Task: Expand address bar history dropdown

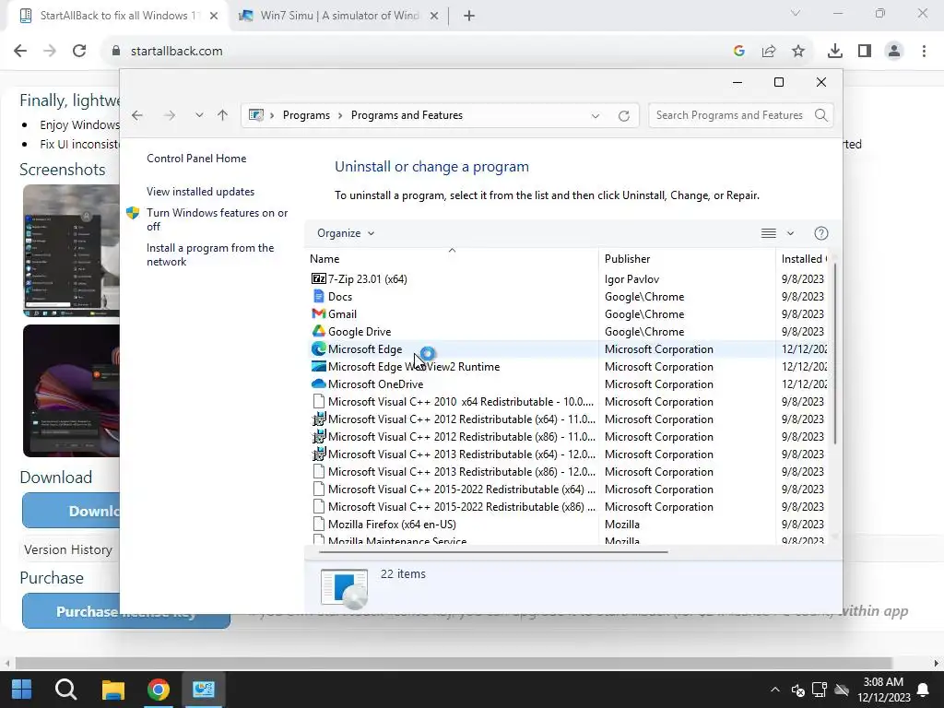Action: tap(596, 115)
